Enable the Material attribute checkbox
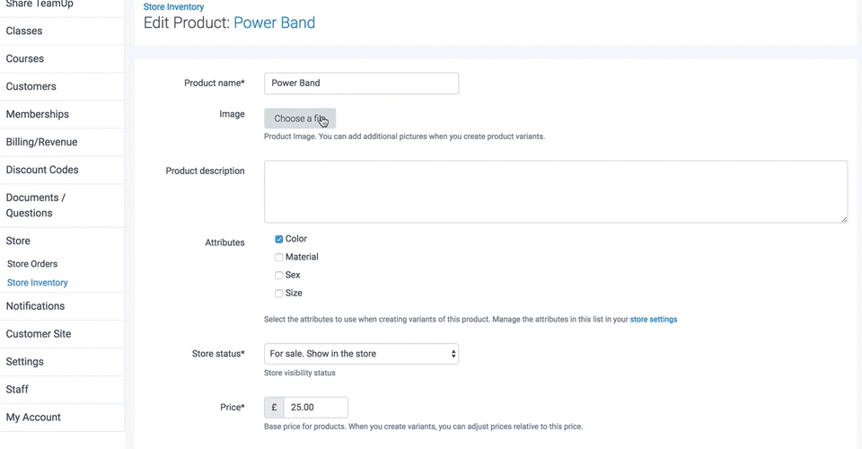The image size is (862, 449). (x=279, y=258)
